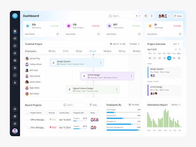The width and height of the screenshot is (196, 147).
Task: View Details of the Total Projects card
Action: point(71,34)
